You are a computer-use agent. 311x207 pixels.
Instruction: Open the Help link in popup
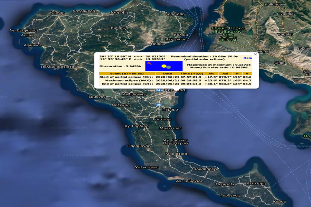[x=247, y=58]
